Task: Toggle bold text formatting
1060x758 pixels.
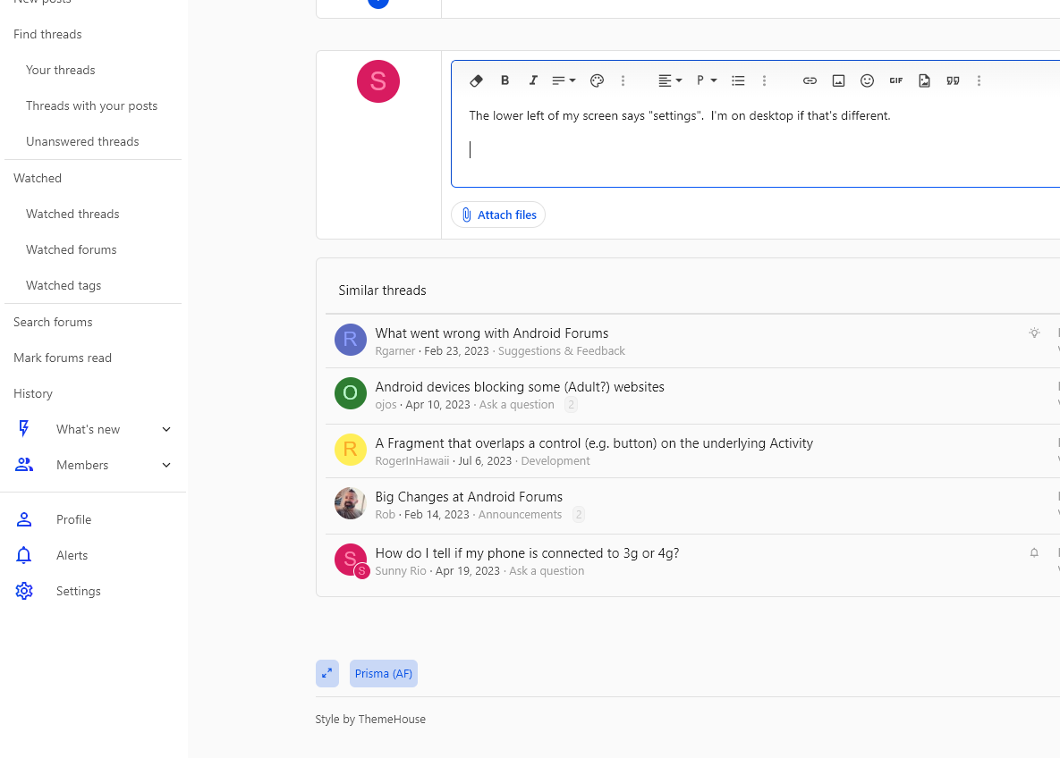Action: (505, 80)
